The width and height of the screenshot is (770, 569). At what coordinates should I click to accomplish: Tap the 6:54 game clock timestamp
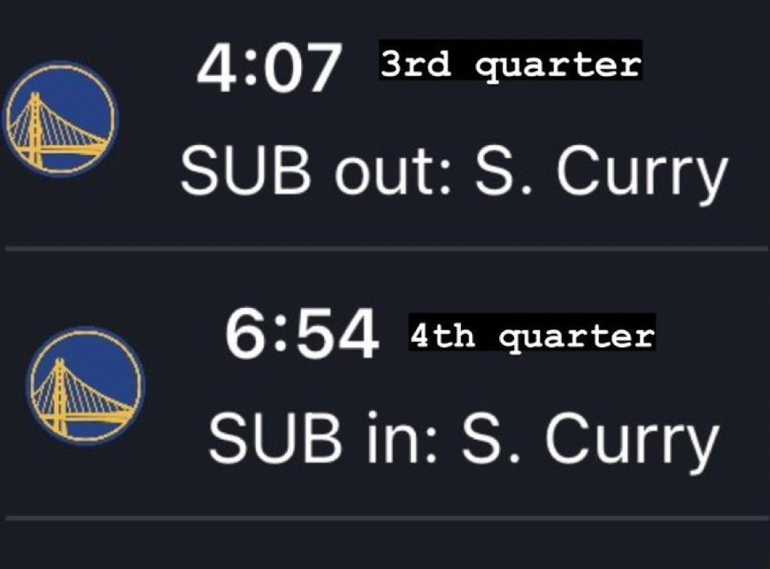[301, 335]
